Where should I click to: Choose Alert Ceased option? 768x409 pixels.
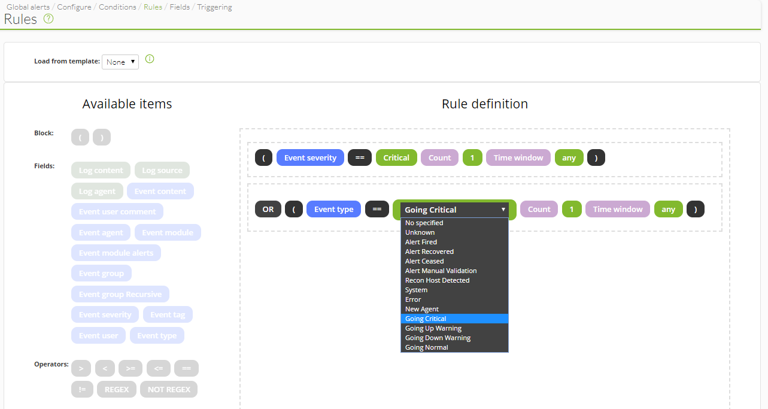point(455,261)
